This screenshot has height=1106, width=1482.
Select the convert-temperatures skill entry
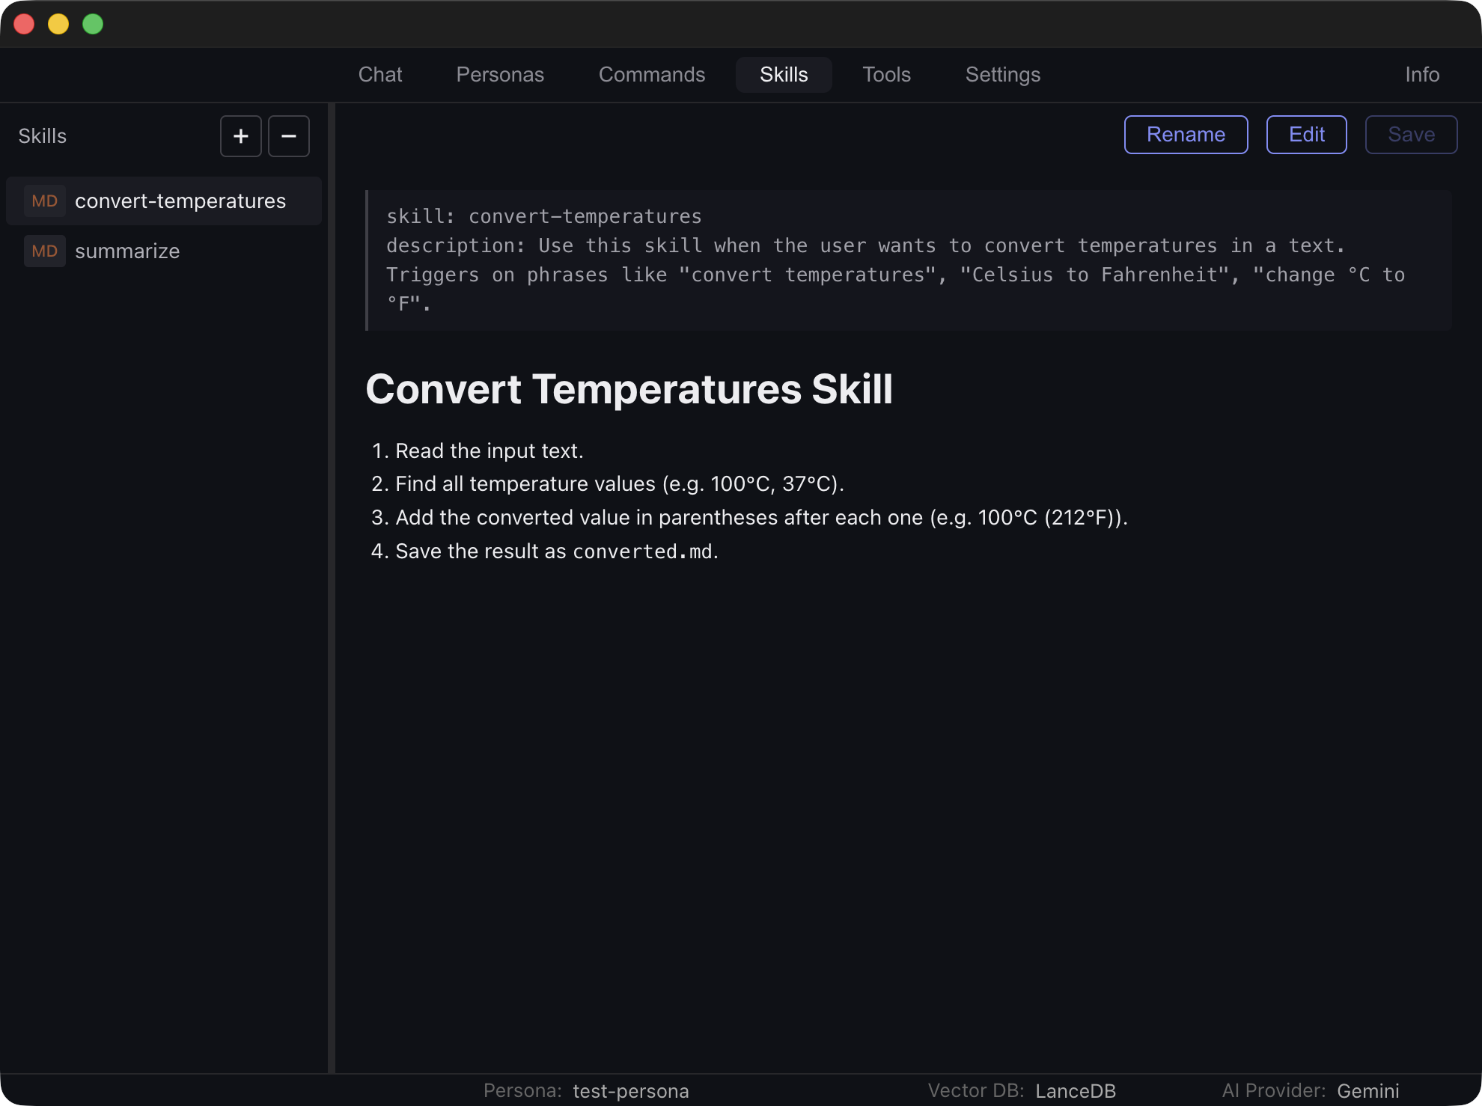(x=180, y=201)
